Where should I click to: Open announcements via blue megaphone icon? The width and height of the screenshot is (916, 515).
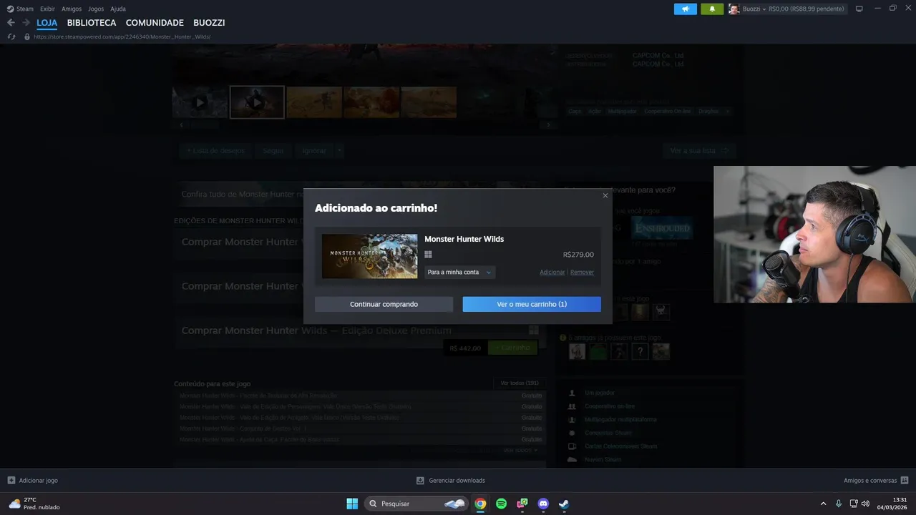686,9
